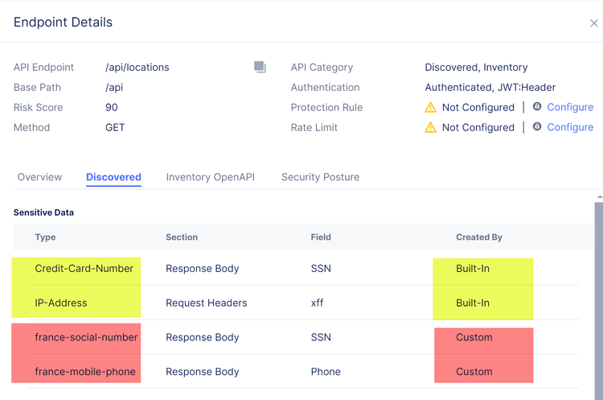Viewport: 603px width, 400px height.
Task: Select the IP-Address sensitive data type
Action: [x=61, y=303]
